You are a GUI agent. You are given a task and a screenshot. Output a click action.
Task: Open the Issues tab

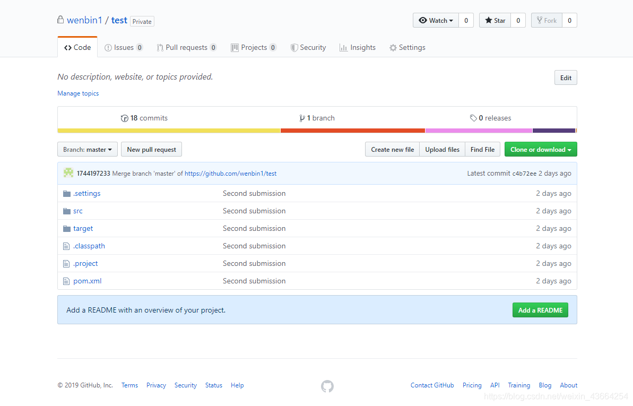click(x=124, y=47)
